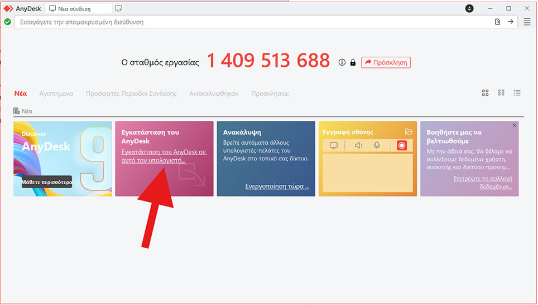
Task: Switch to large tile view
Action: [485, 93]
